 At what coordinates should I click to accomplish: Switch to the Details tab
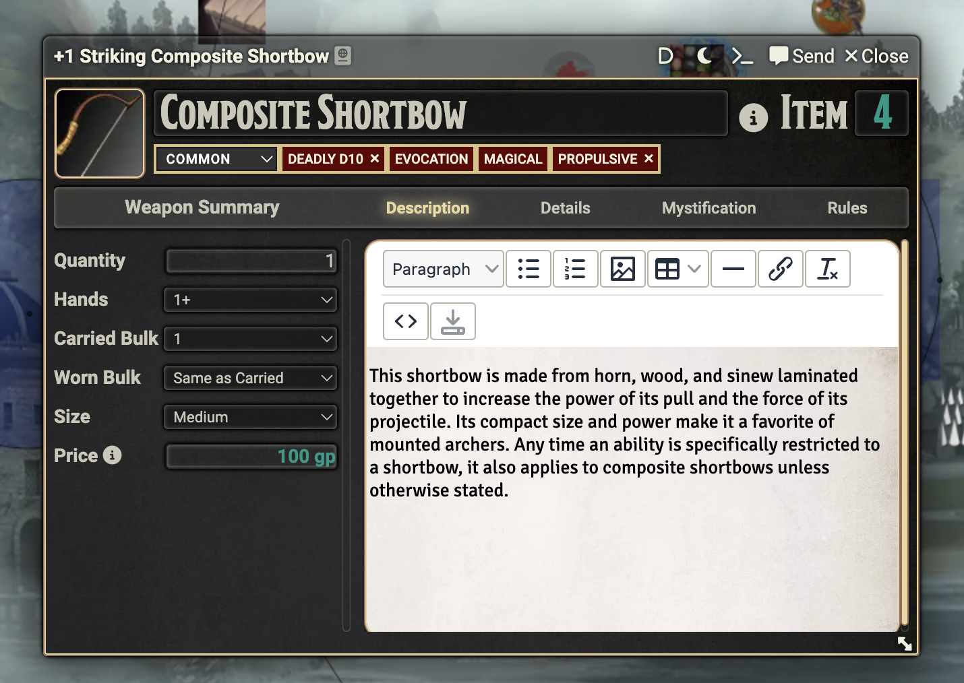565,207
